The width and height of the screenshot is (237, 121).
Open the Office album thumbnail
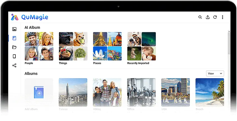pos(141,92)
